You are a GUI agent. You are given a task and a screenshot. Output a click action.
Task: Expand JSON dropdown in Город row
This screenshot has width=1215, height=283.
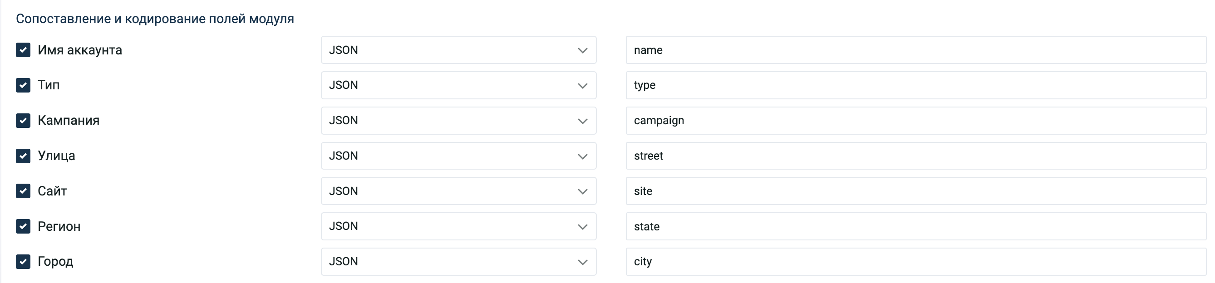(458, 262)
